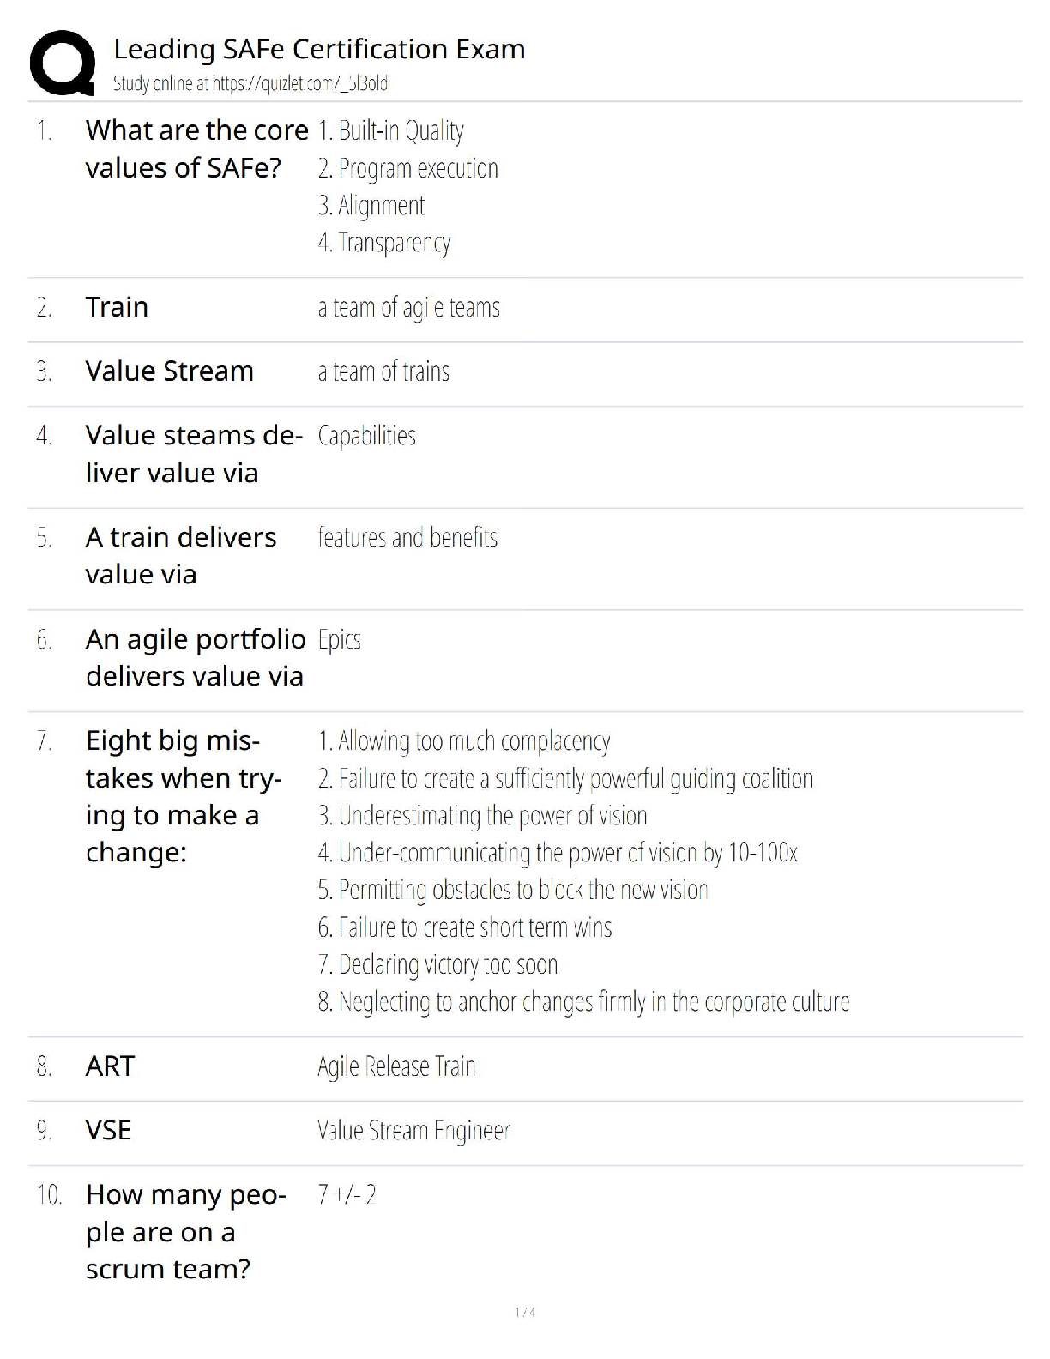Select the 'What are the core values of SAFe?' question

coord(196,148)
